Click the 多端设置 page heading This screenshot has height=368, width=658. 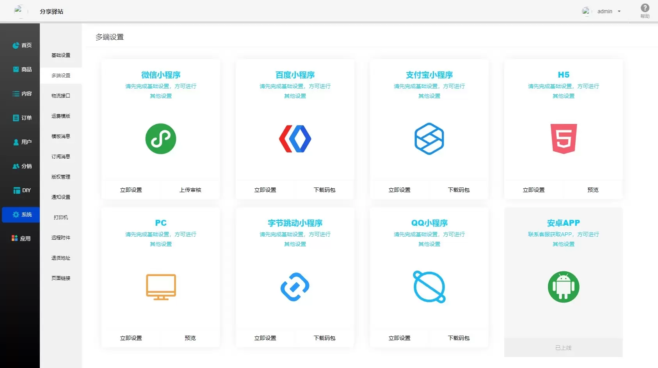[110, 37]
